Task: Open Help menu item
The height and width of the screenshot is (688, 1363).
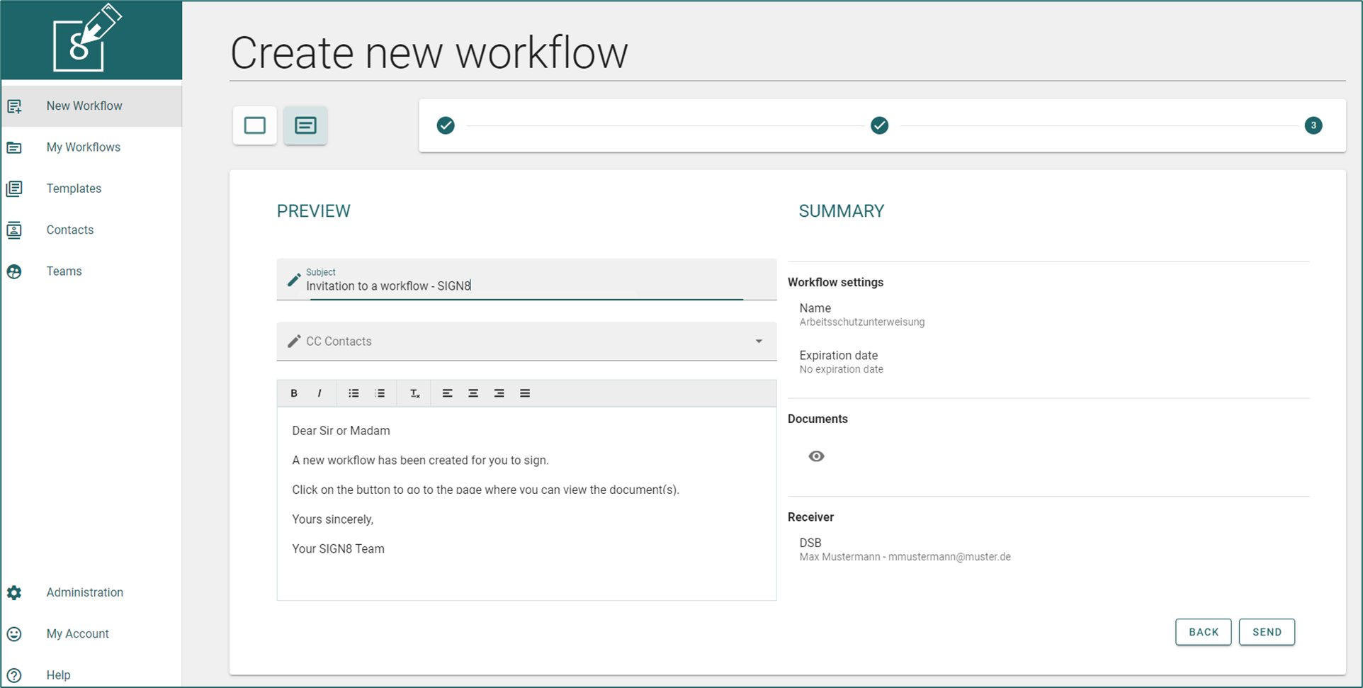Action: (91, 675)
